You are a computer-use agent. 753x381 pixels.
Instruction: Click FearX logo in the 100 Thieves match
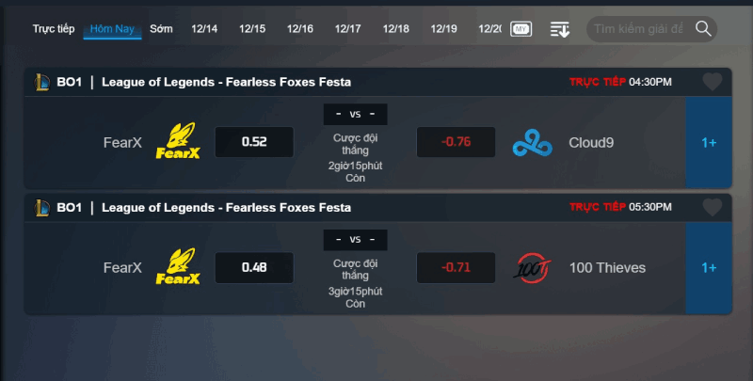click(x=178, y=266)
